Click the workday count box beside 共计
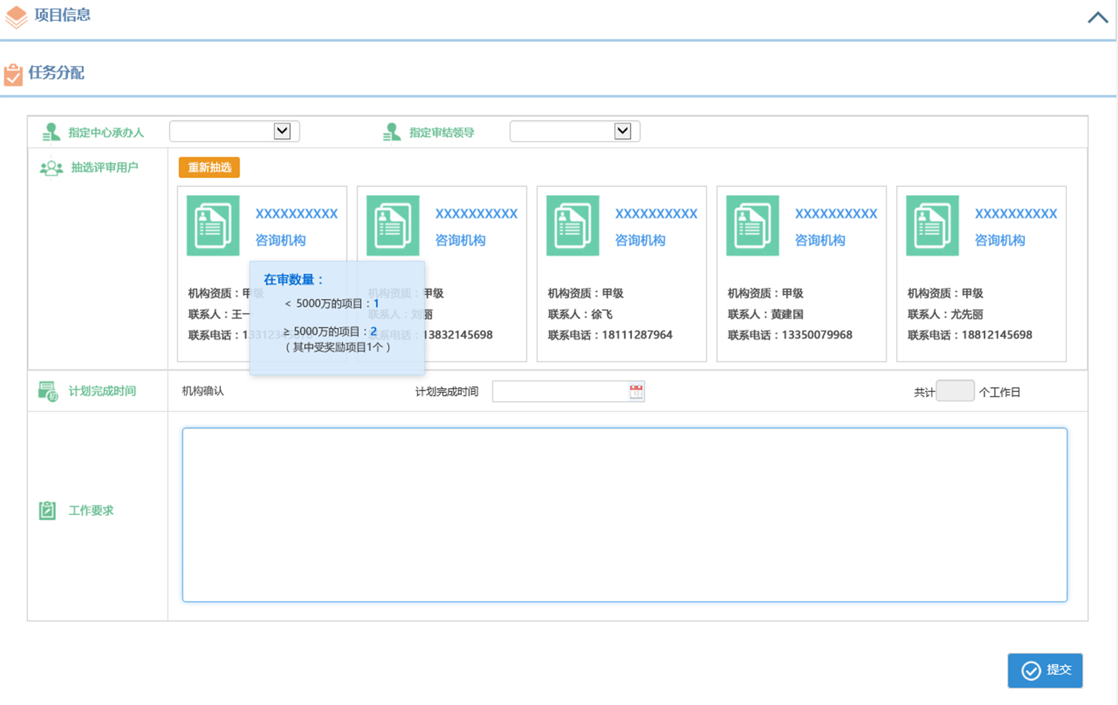Screen dimensions: 1118x705 955,391
